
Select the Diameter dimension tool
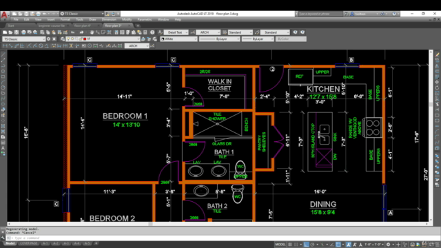coord(41,46)
